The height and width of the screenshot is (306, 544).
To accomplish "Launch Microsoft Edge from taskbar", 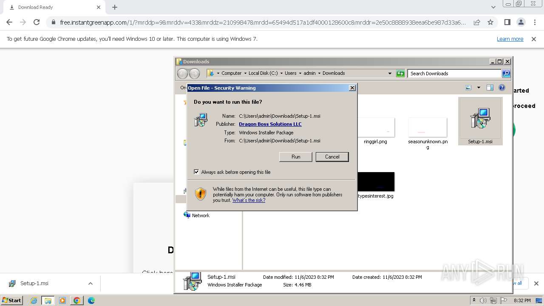I will (x=91, y=300).
